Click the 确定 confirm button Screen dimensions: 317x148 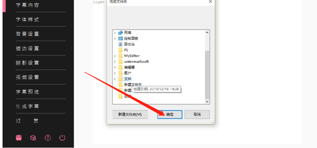[x=170, y=114]
